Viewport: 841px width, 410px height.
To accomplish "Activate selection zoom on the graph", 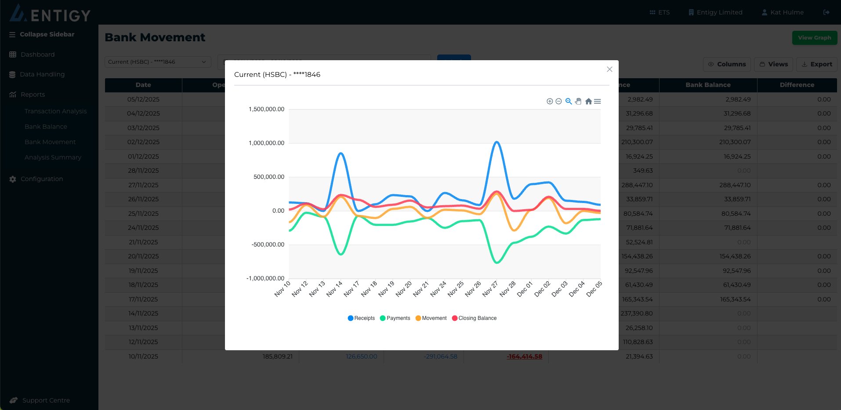I will (x=568, y=101).
